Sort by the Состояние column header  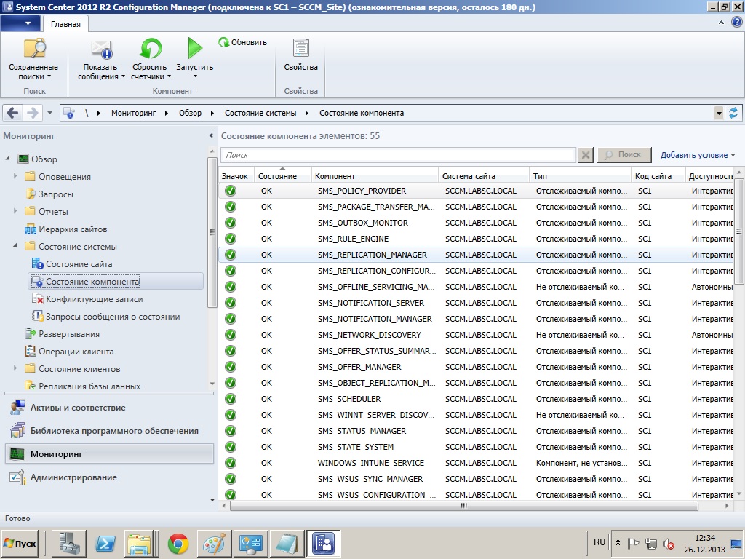coord(283,175)
